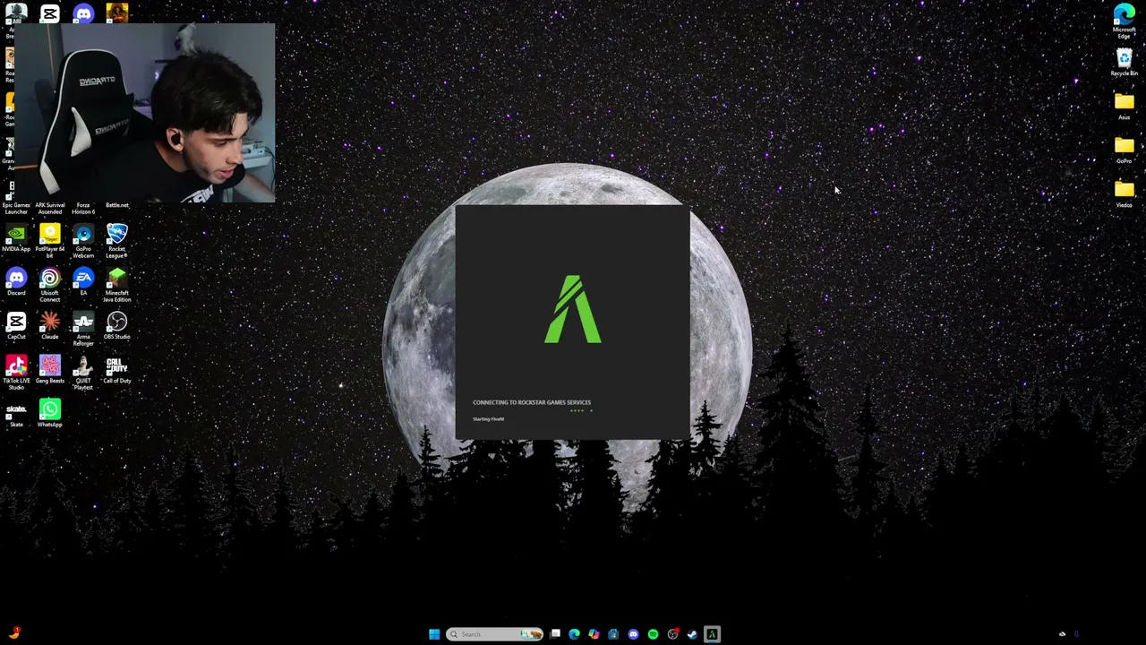Open the Recycle Bin
The height and width of the screenshot is (645, 1146).
[1124, 63]
